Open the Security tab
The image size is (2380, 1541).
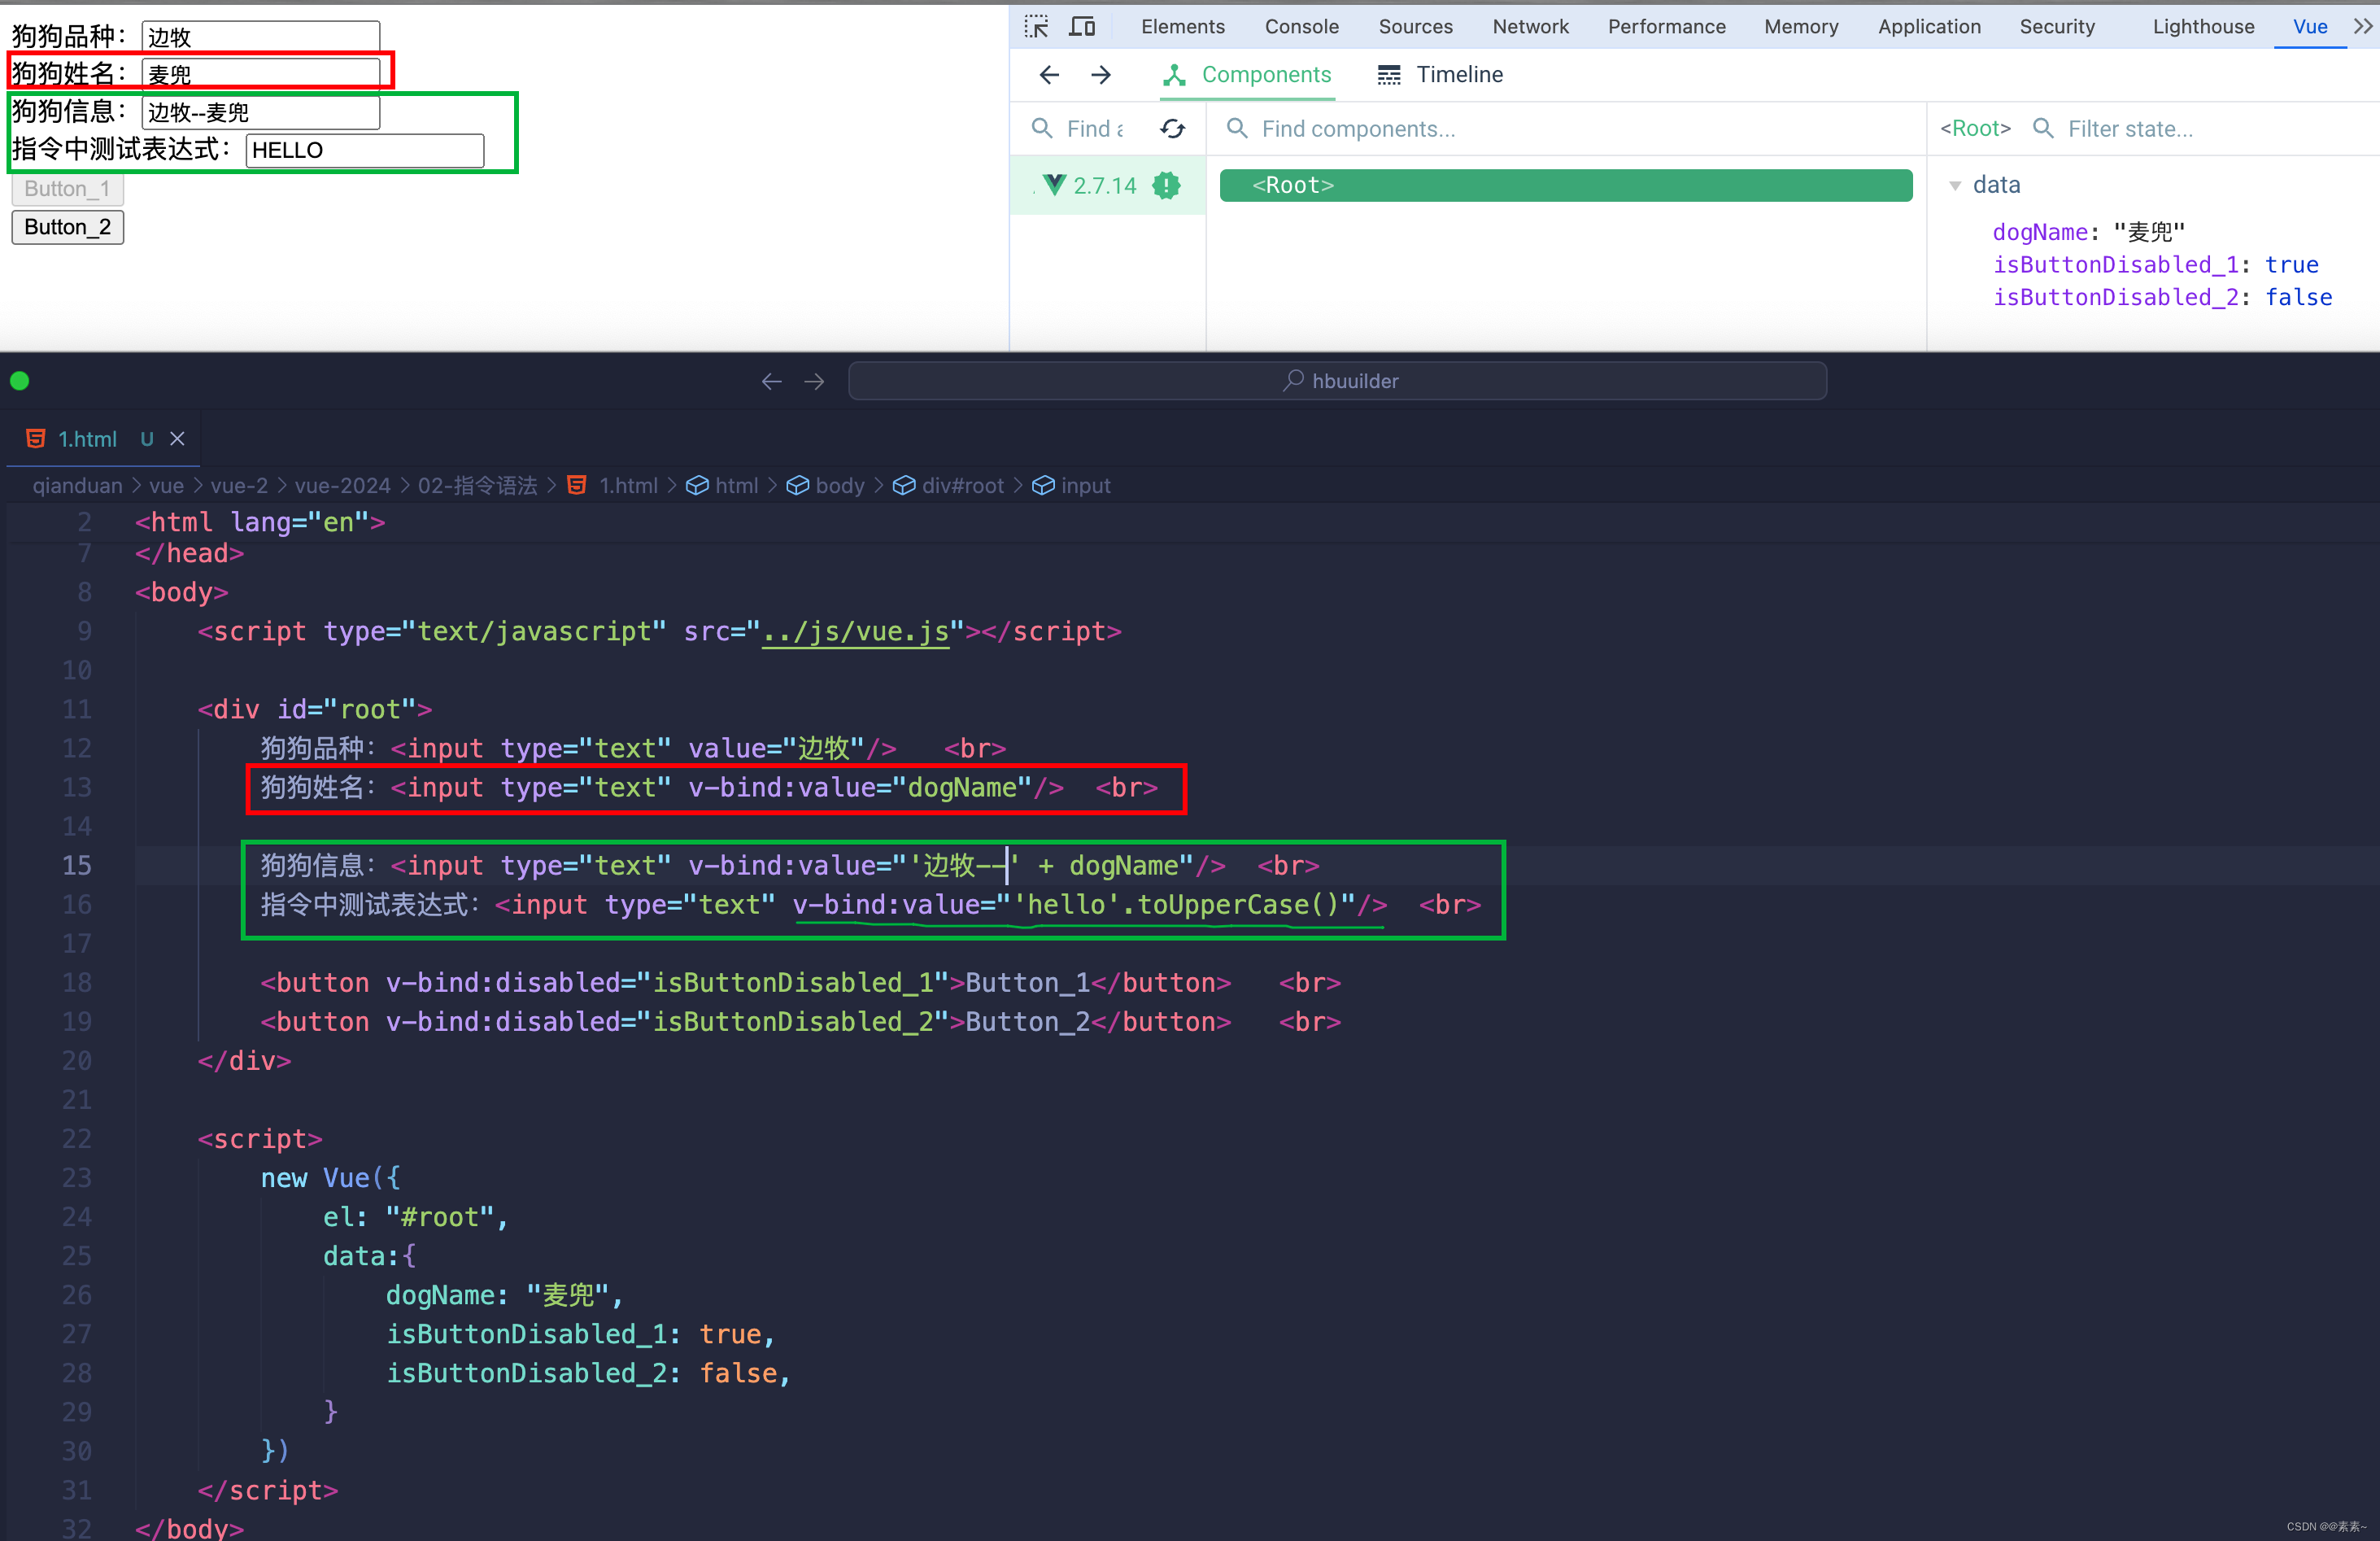point(2057,27)
